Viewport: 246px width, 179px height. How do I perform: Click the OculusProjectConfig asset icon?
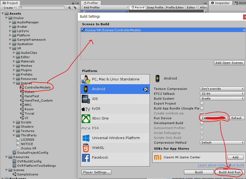pos(14,152)
